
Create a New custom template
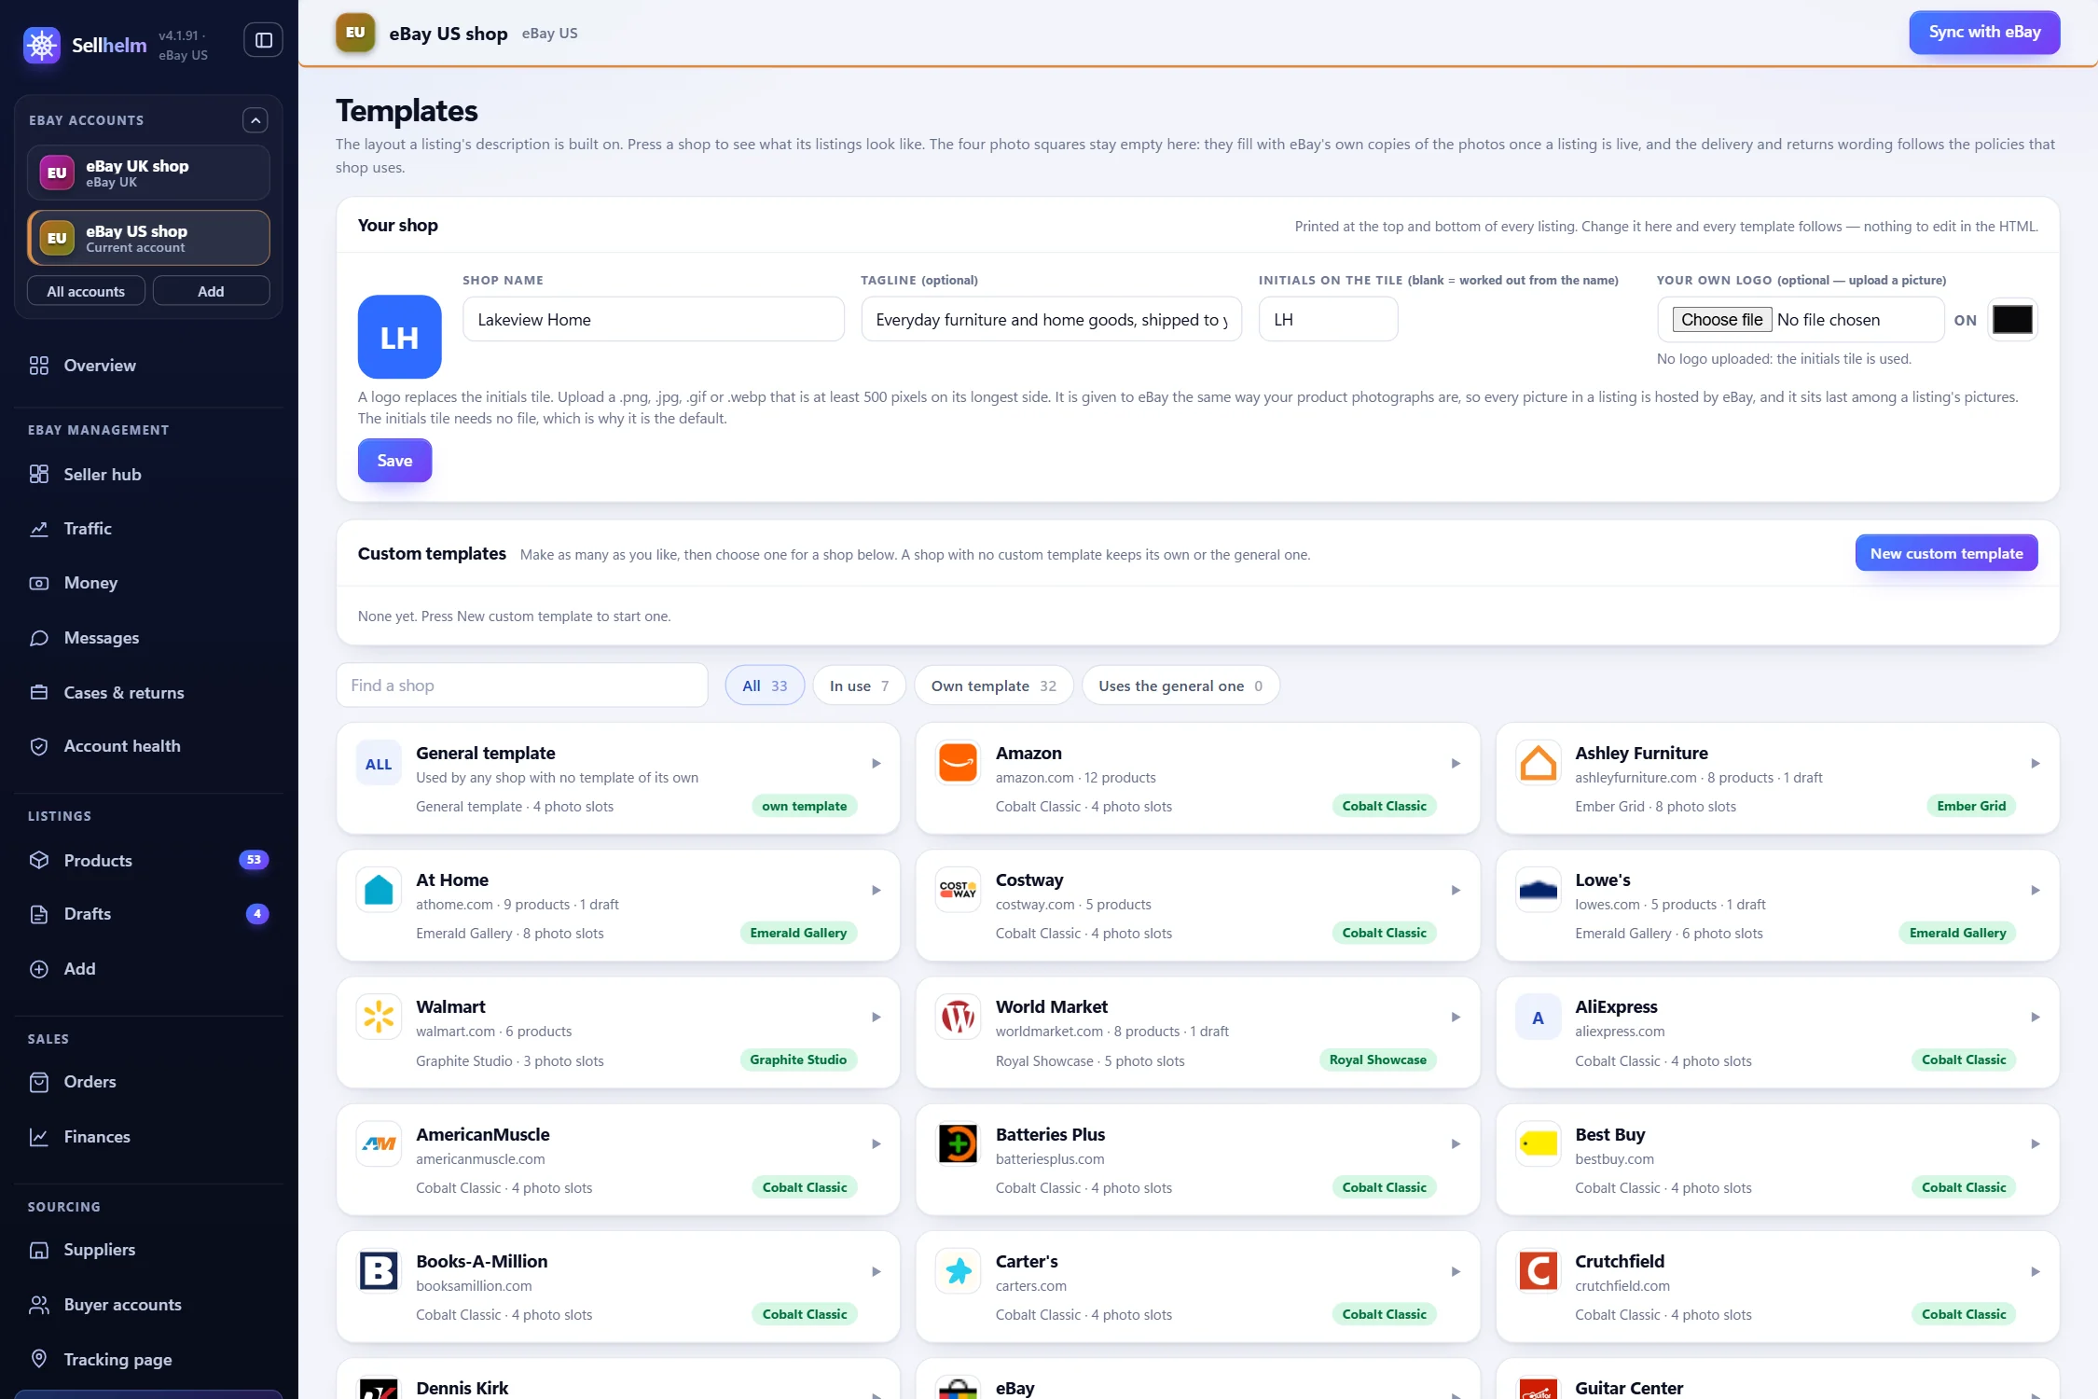click(x=1946, y=553)
